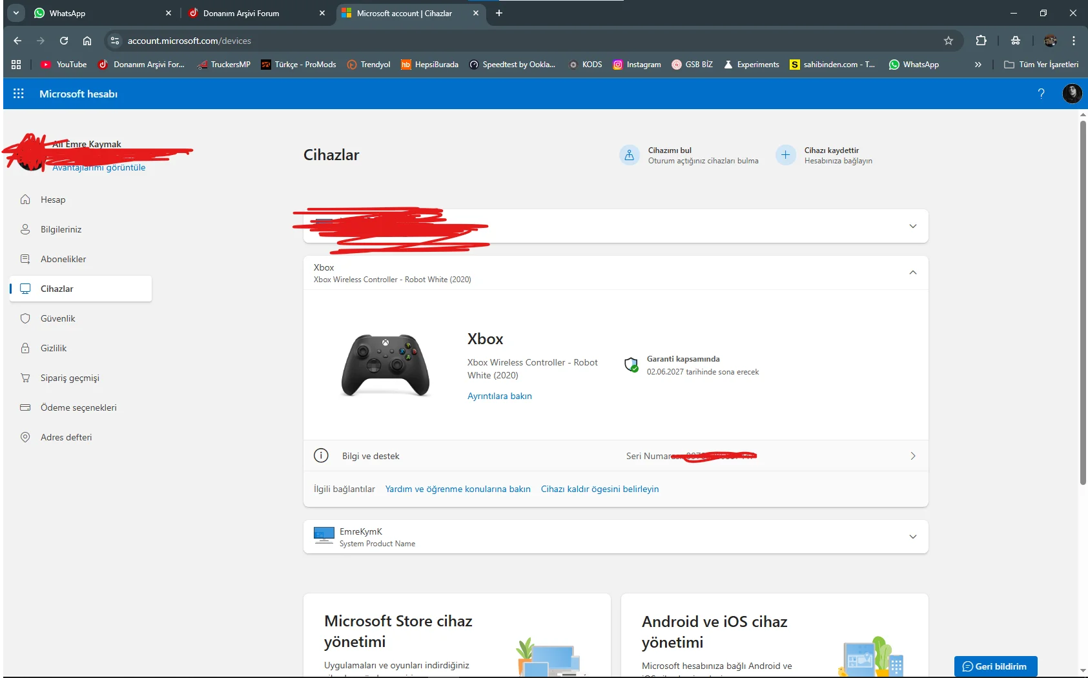Expand the EmreKymK device card

click(913, 537)
